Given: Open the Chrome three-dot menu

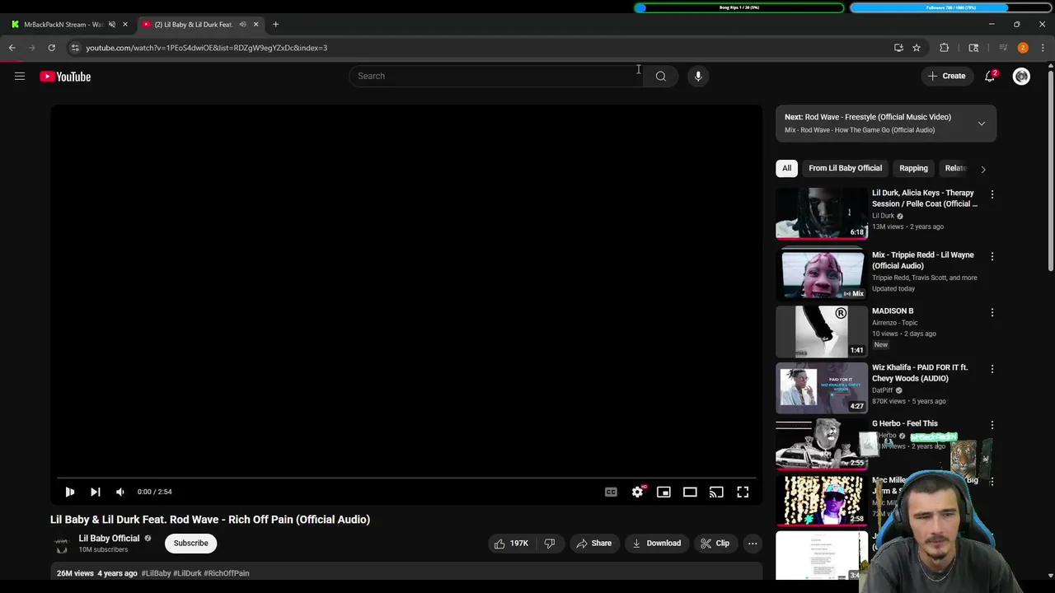Looking at the screenshot, I should point(1043,48).
